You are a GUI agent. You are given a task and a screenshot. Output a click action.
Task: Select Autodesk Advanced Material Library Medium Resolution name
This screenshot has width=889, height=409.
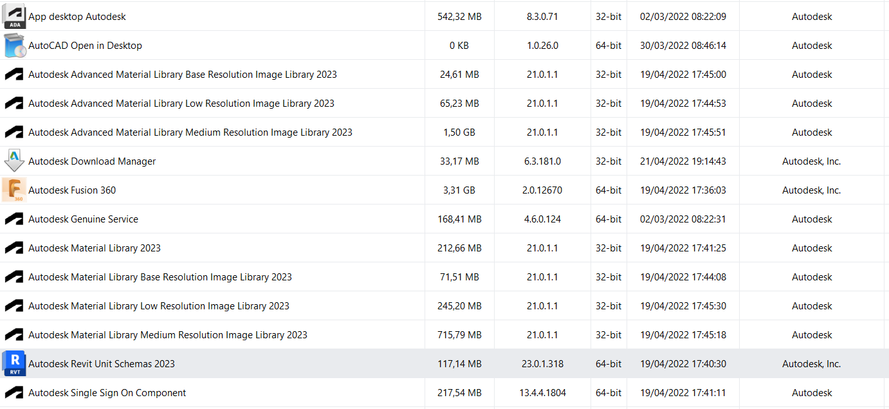pyautogui.click(x=190, y=132)
